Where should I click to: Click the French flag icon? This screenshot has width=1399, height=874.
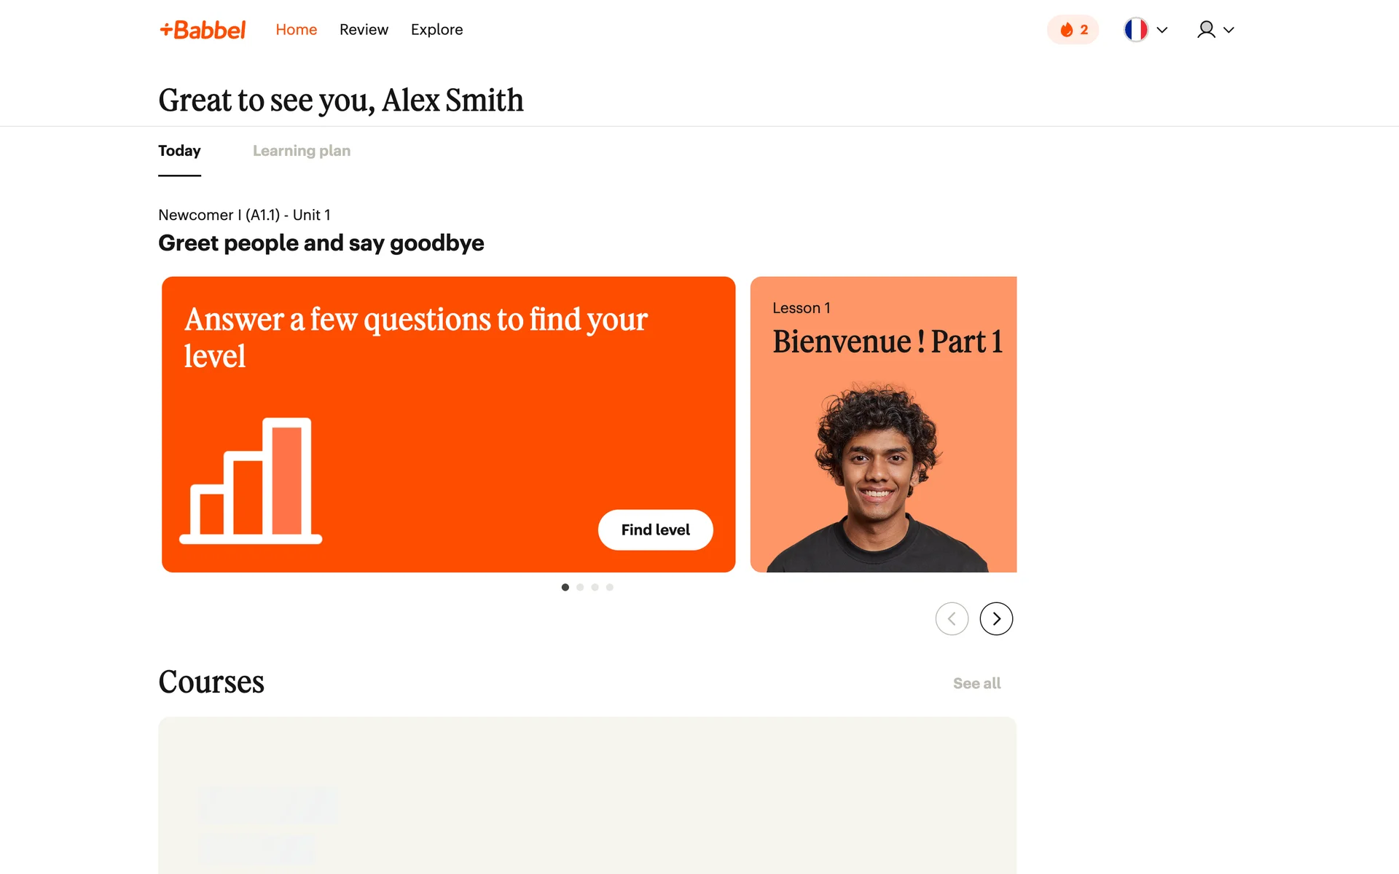tap(1135, 30)
